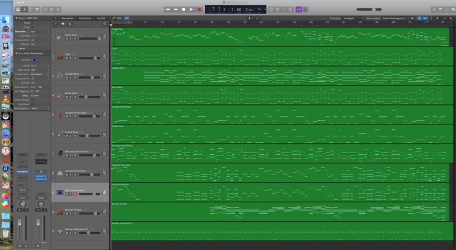Click the Classical Ensemble instrument icon
The height and width of the screenshot is (250, 456).
pyautogui.click(x=60, y=173)
